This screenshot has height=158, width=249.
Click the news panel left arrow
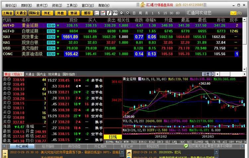(x=4, y=146)
